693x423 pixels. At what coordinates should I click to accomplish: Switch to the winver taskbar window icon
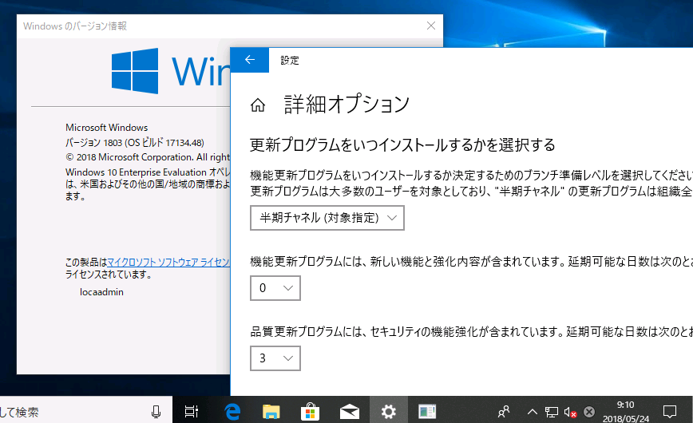tap(427, 412)
